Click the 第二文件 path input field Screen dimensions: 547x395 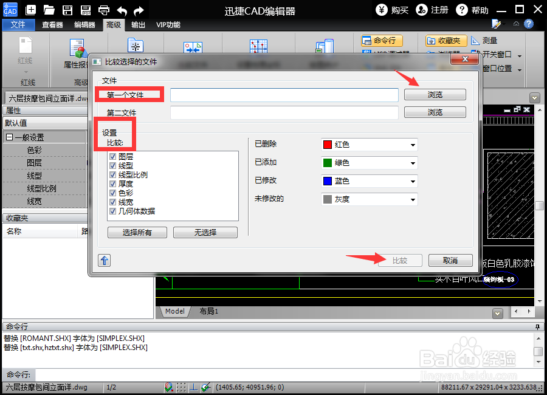(x=284, y=112)
